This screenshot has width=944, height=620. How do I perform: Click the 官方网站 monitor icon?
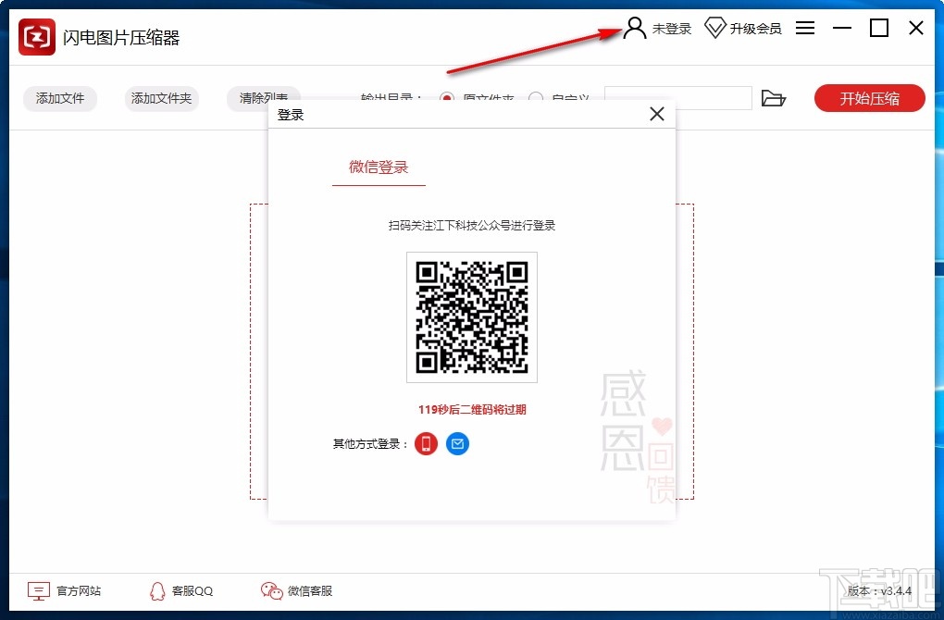coord(39,591)
